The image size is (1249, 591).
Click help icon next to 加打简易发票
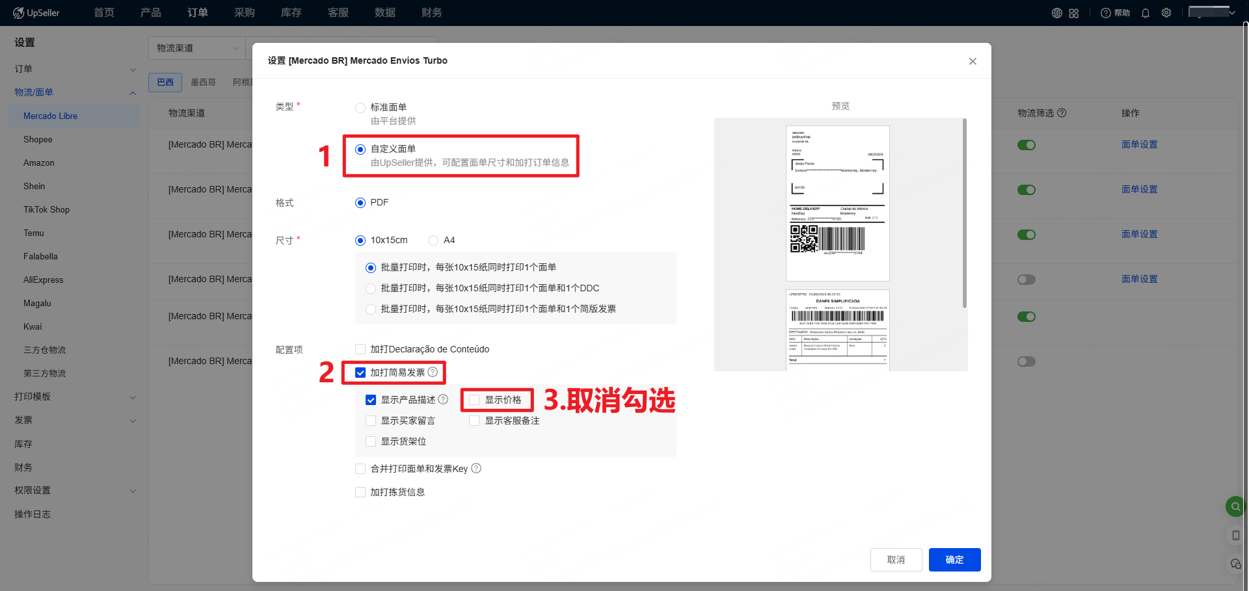pyautogui.click(x=433, y=373)
